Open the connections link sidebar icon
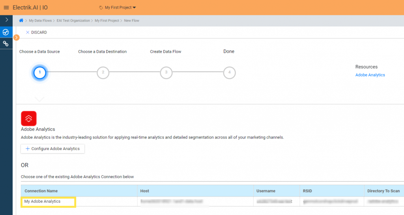Screen dimensions: 404x215 tap(6, 44)
